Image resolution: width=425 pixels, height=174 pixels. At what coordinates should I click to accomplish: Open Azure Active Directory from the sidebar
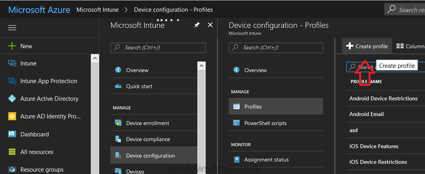pyautogui.click(x=49, y=99)
